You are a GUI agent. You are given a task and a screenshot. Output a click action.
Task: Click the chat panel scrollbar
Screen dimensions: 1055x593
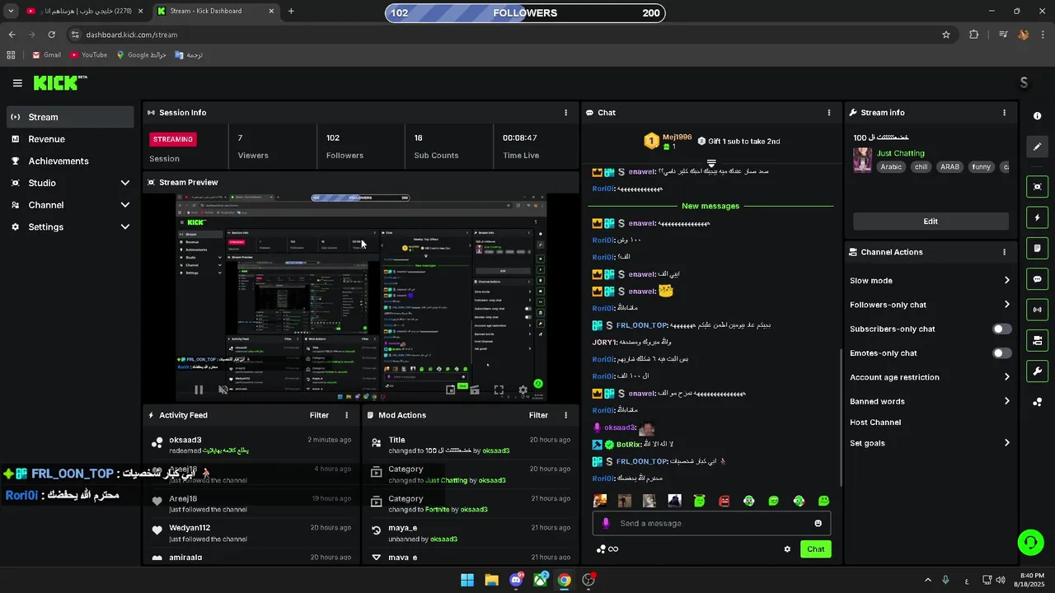point(841,416)
